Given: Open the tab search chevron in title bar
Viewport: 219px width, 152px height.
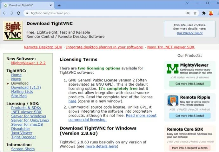Looking at the screenshot, I should 187,3.
